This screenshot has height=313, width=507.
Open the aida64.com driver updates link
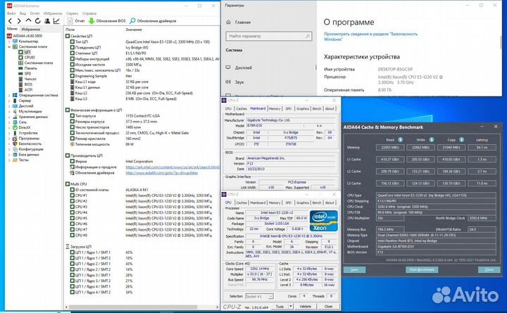[x=162, y=173]
